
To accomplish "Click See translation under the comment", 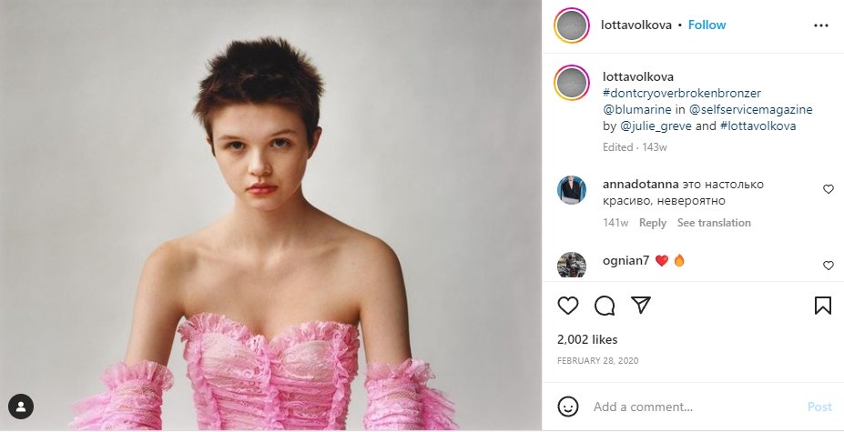I will [714, 223].
